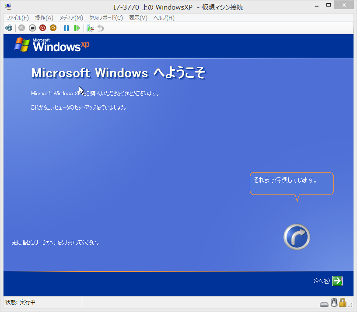357x312 pixels.
Task: Click the Windows XP logo flag
Action: click(x=21, y=44)
